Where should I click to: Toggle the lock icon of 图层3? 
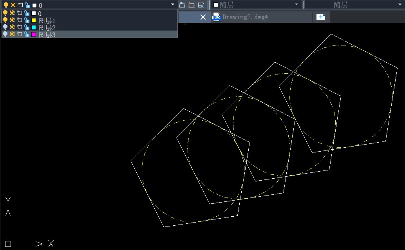point(27,34)
